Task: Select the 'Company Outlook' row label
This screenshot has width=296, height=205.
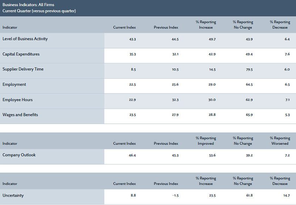Action: coord(19,155)
